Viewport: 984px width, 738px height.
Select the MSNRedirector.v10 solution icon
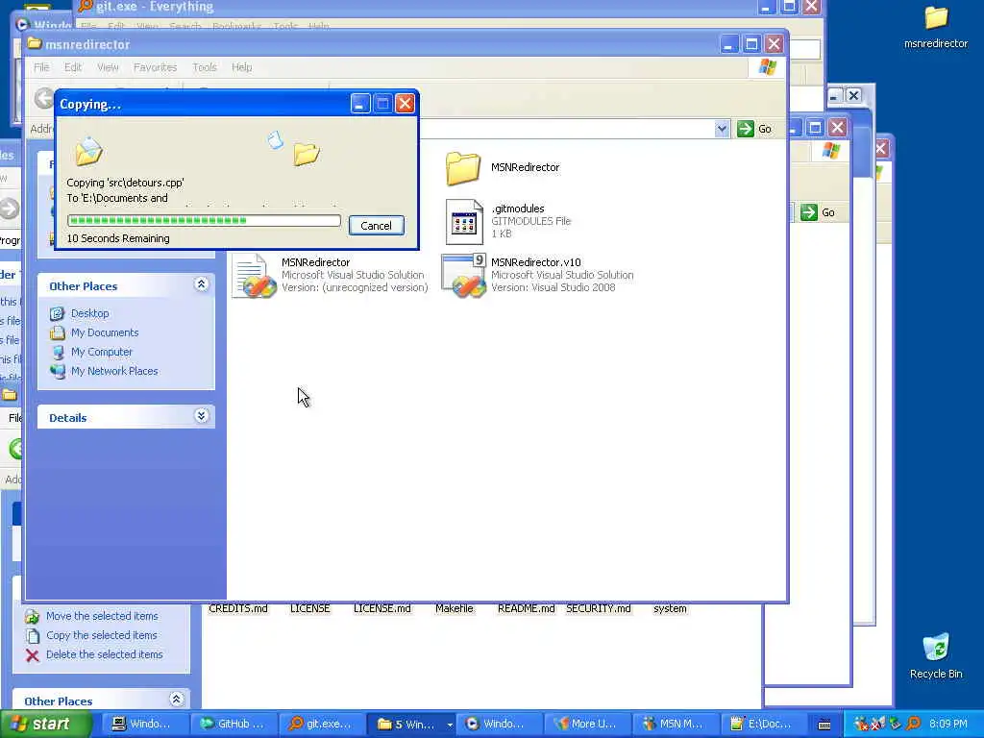click(464, 276)
